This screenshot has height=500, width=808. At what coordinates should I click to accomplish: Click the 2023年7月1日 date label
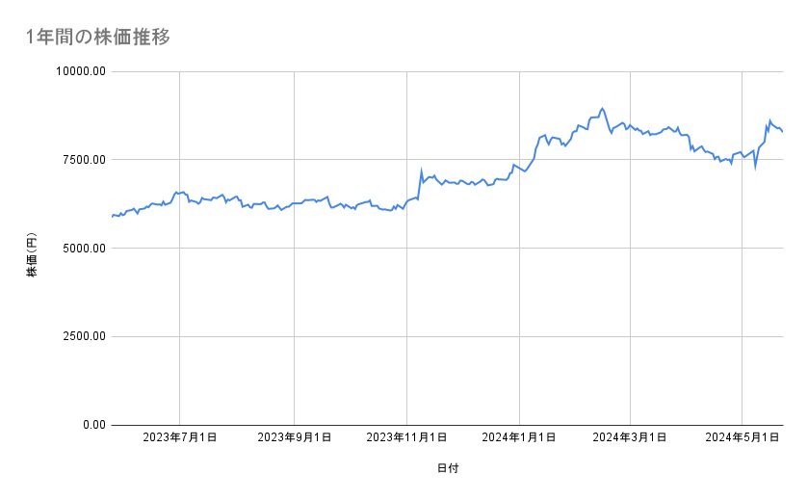pyautogui.click(x=180, y=438)
